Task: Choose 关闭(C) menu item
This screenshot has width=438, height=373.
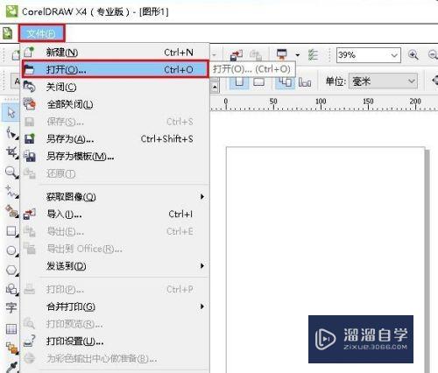Action: click(115, 87)
